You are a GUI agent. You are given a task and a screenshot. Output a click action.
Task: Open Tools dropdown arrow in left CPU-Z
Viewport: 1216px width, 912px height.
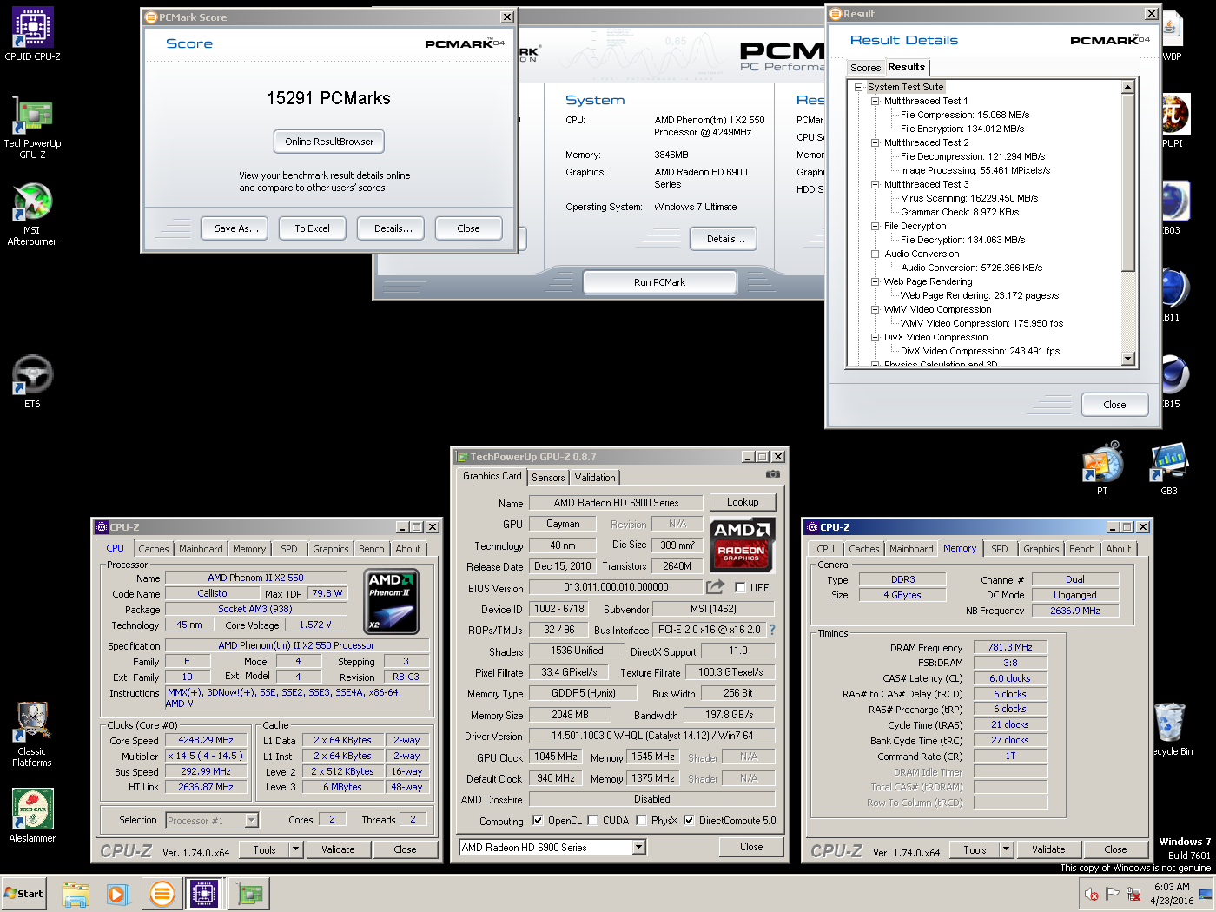295,849
